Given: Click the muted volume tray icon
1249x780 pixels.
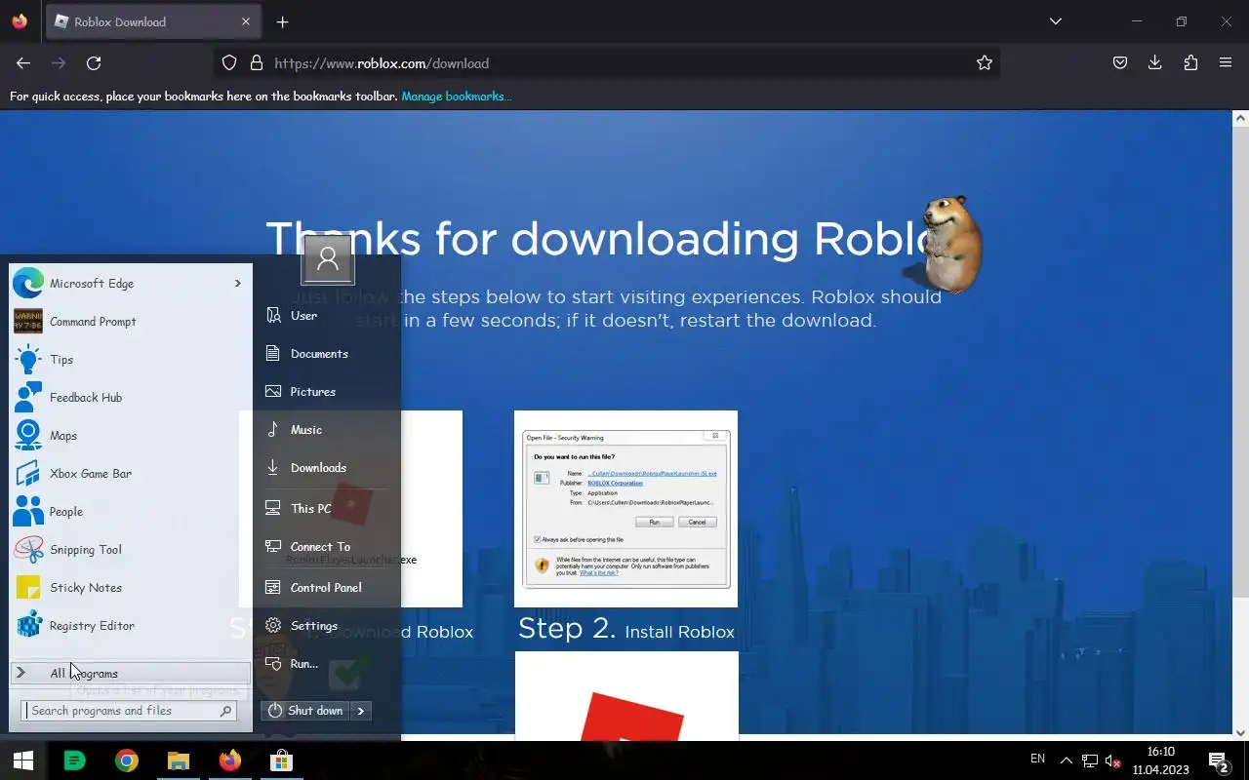Looking at the screenshot, I should (x=1112, y=760).
